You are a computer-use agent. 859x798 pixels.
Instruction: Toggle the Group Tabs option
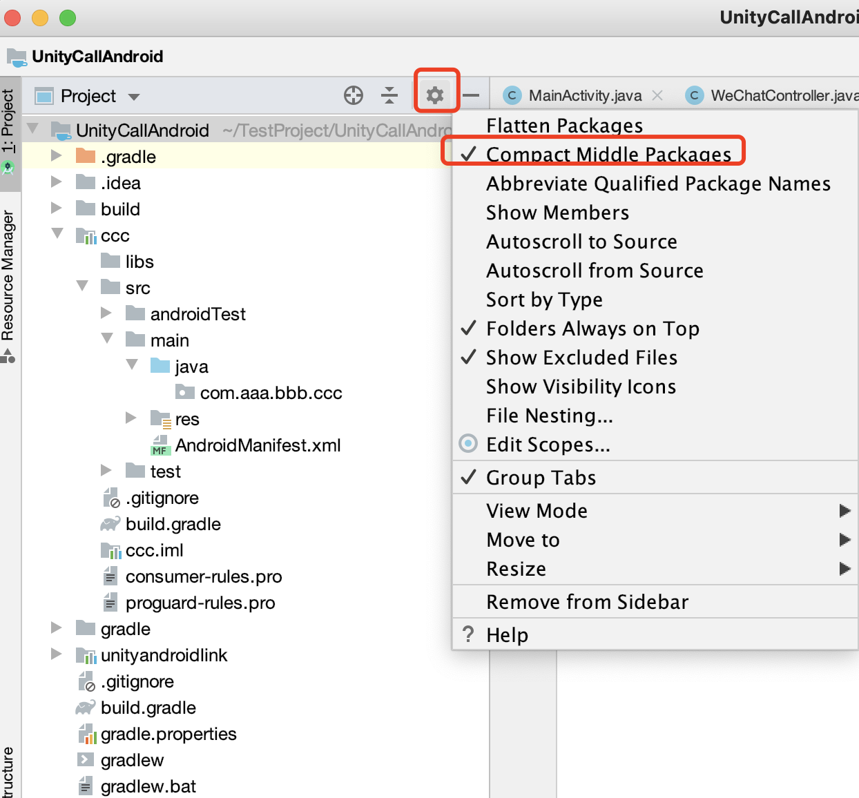click(655, 477)
